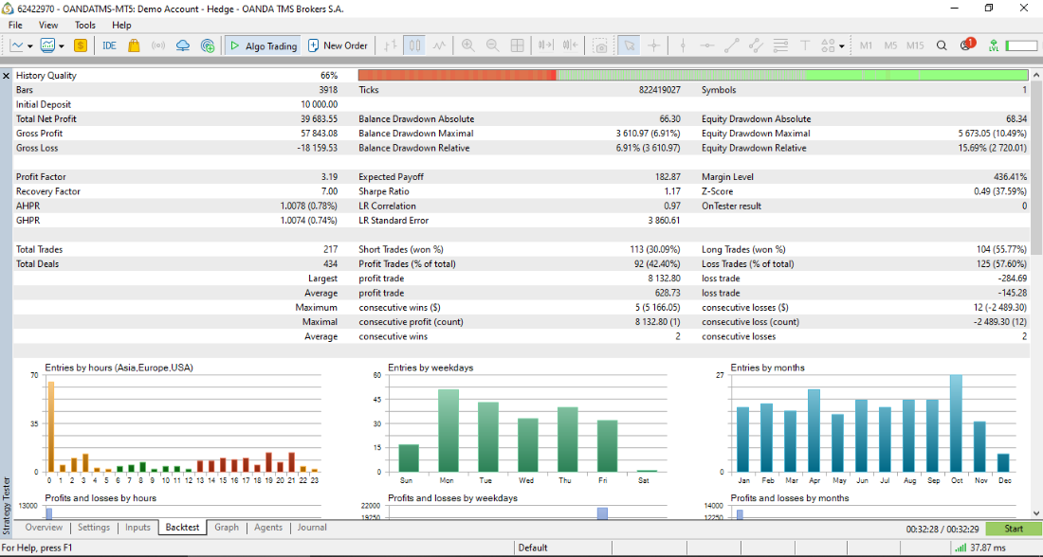Open the Help menu
The height and width of the screenshot is (557, 1043).
tap(121, 26)
